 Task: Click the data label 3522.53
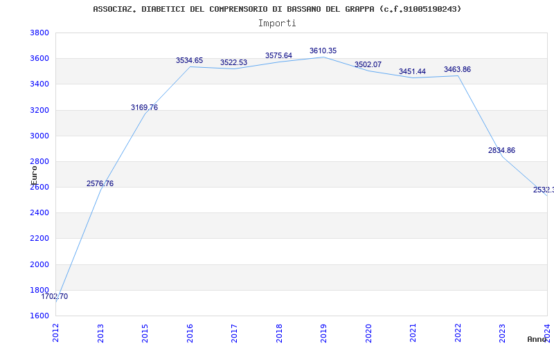[233, 62]
